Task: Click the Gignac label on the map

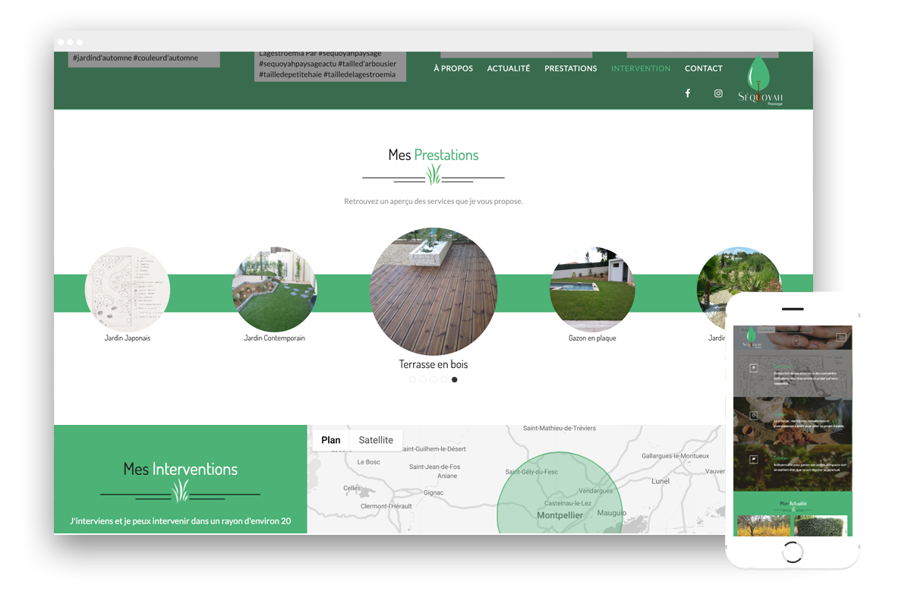Action: point(433,492)
